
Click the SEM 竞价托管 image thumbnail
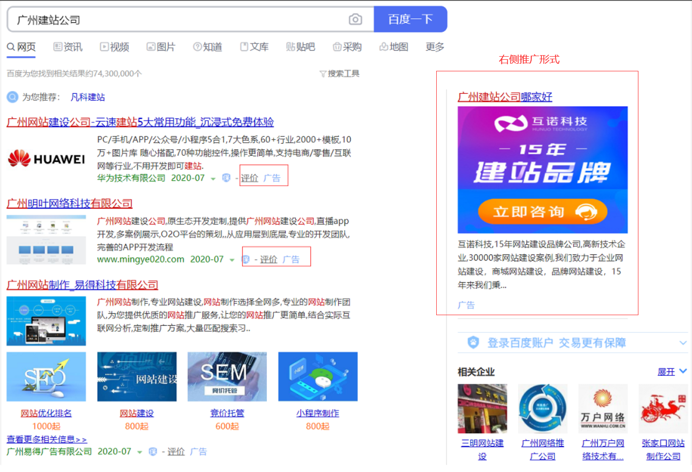(227, 377)
